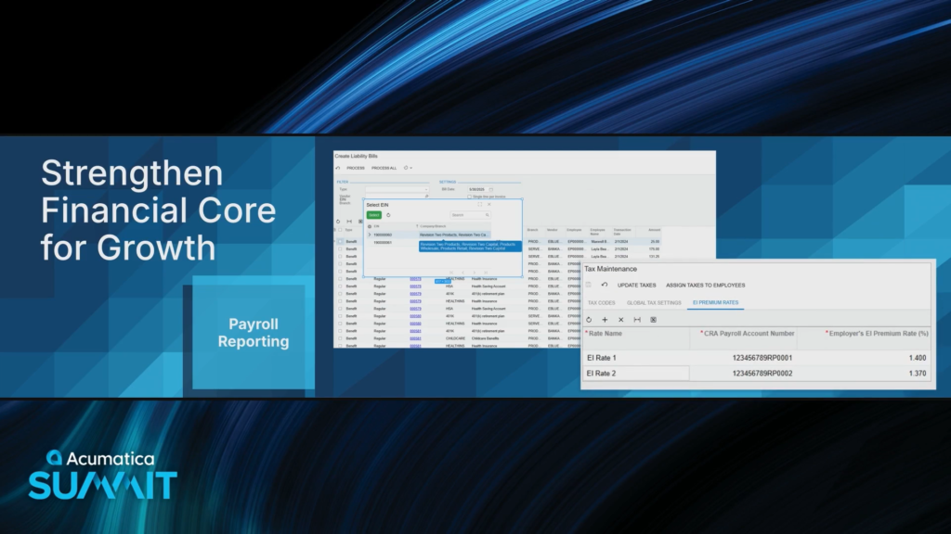The width and height of the screenshot is (951, 534).
Task: Click the undo icon in Tax Maintenance
Action: tap(605, 285)
